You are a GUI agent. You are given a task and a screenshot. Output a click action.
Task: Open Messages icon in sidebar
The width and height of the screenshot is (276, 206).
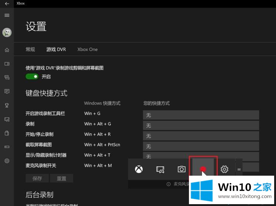point(7,91)
